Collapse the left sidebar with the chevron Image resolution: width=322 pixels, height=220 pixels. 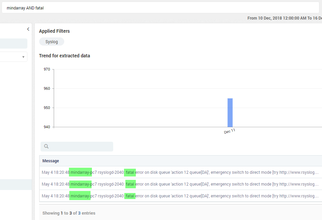pyautogui.click(x=28, y=29)
